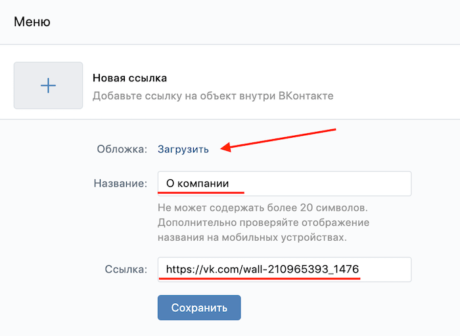The width and height of the screenshot is (460, 336).
Task: Click the divider line under Меню header
Action: point(230,45)
